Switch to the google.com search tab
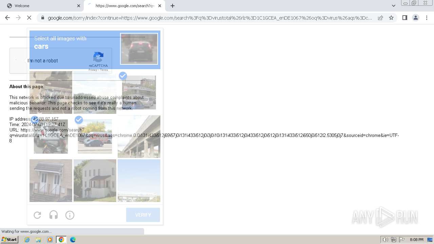 [124, 6]
